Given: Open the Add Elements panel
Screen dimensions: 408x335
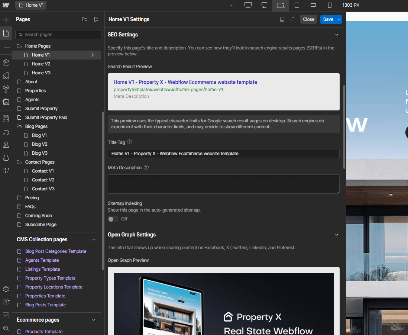Looking at the screenshot, I should pyautogui.click(x=6, y=19).
